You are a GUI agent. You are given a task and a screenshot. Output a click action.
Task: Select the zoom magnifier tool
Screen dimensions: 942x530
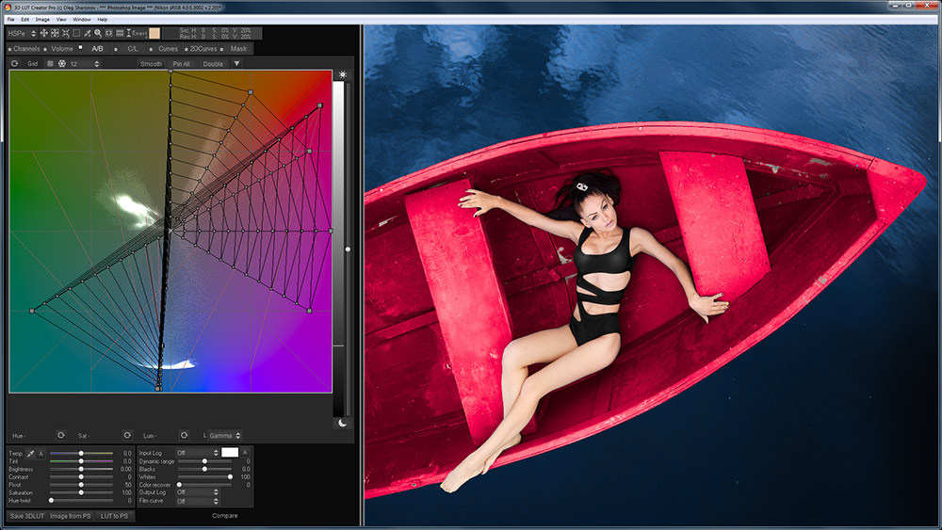pos(98,33)
